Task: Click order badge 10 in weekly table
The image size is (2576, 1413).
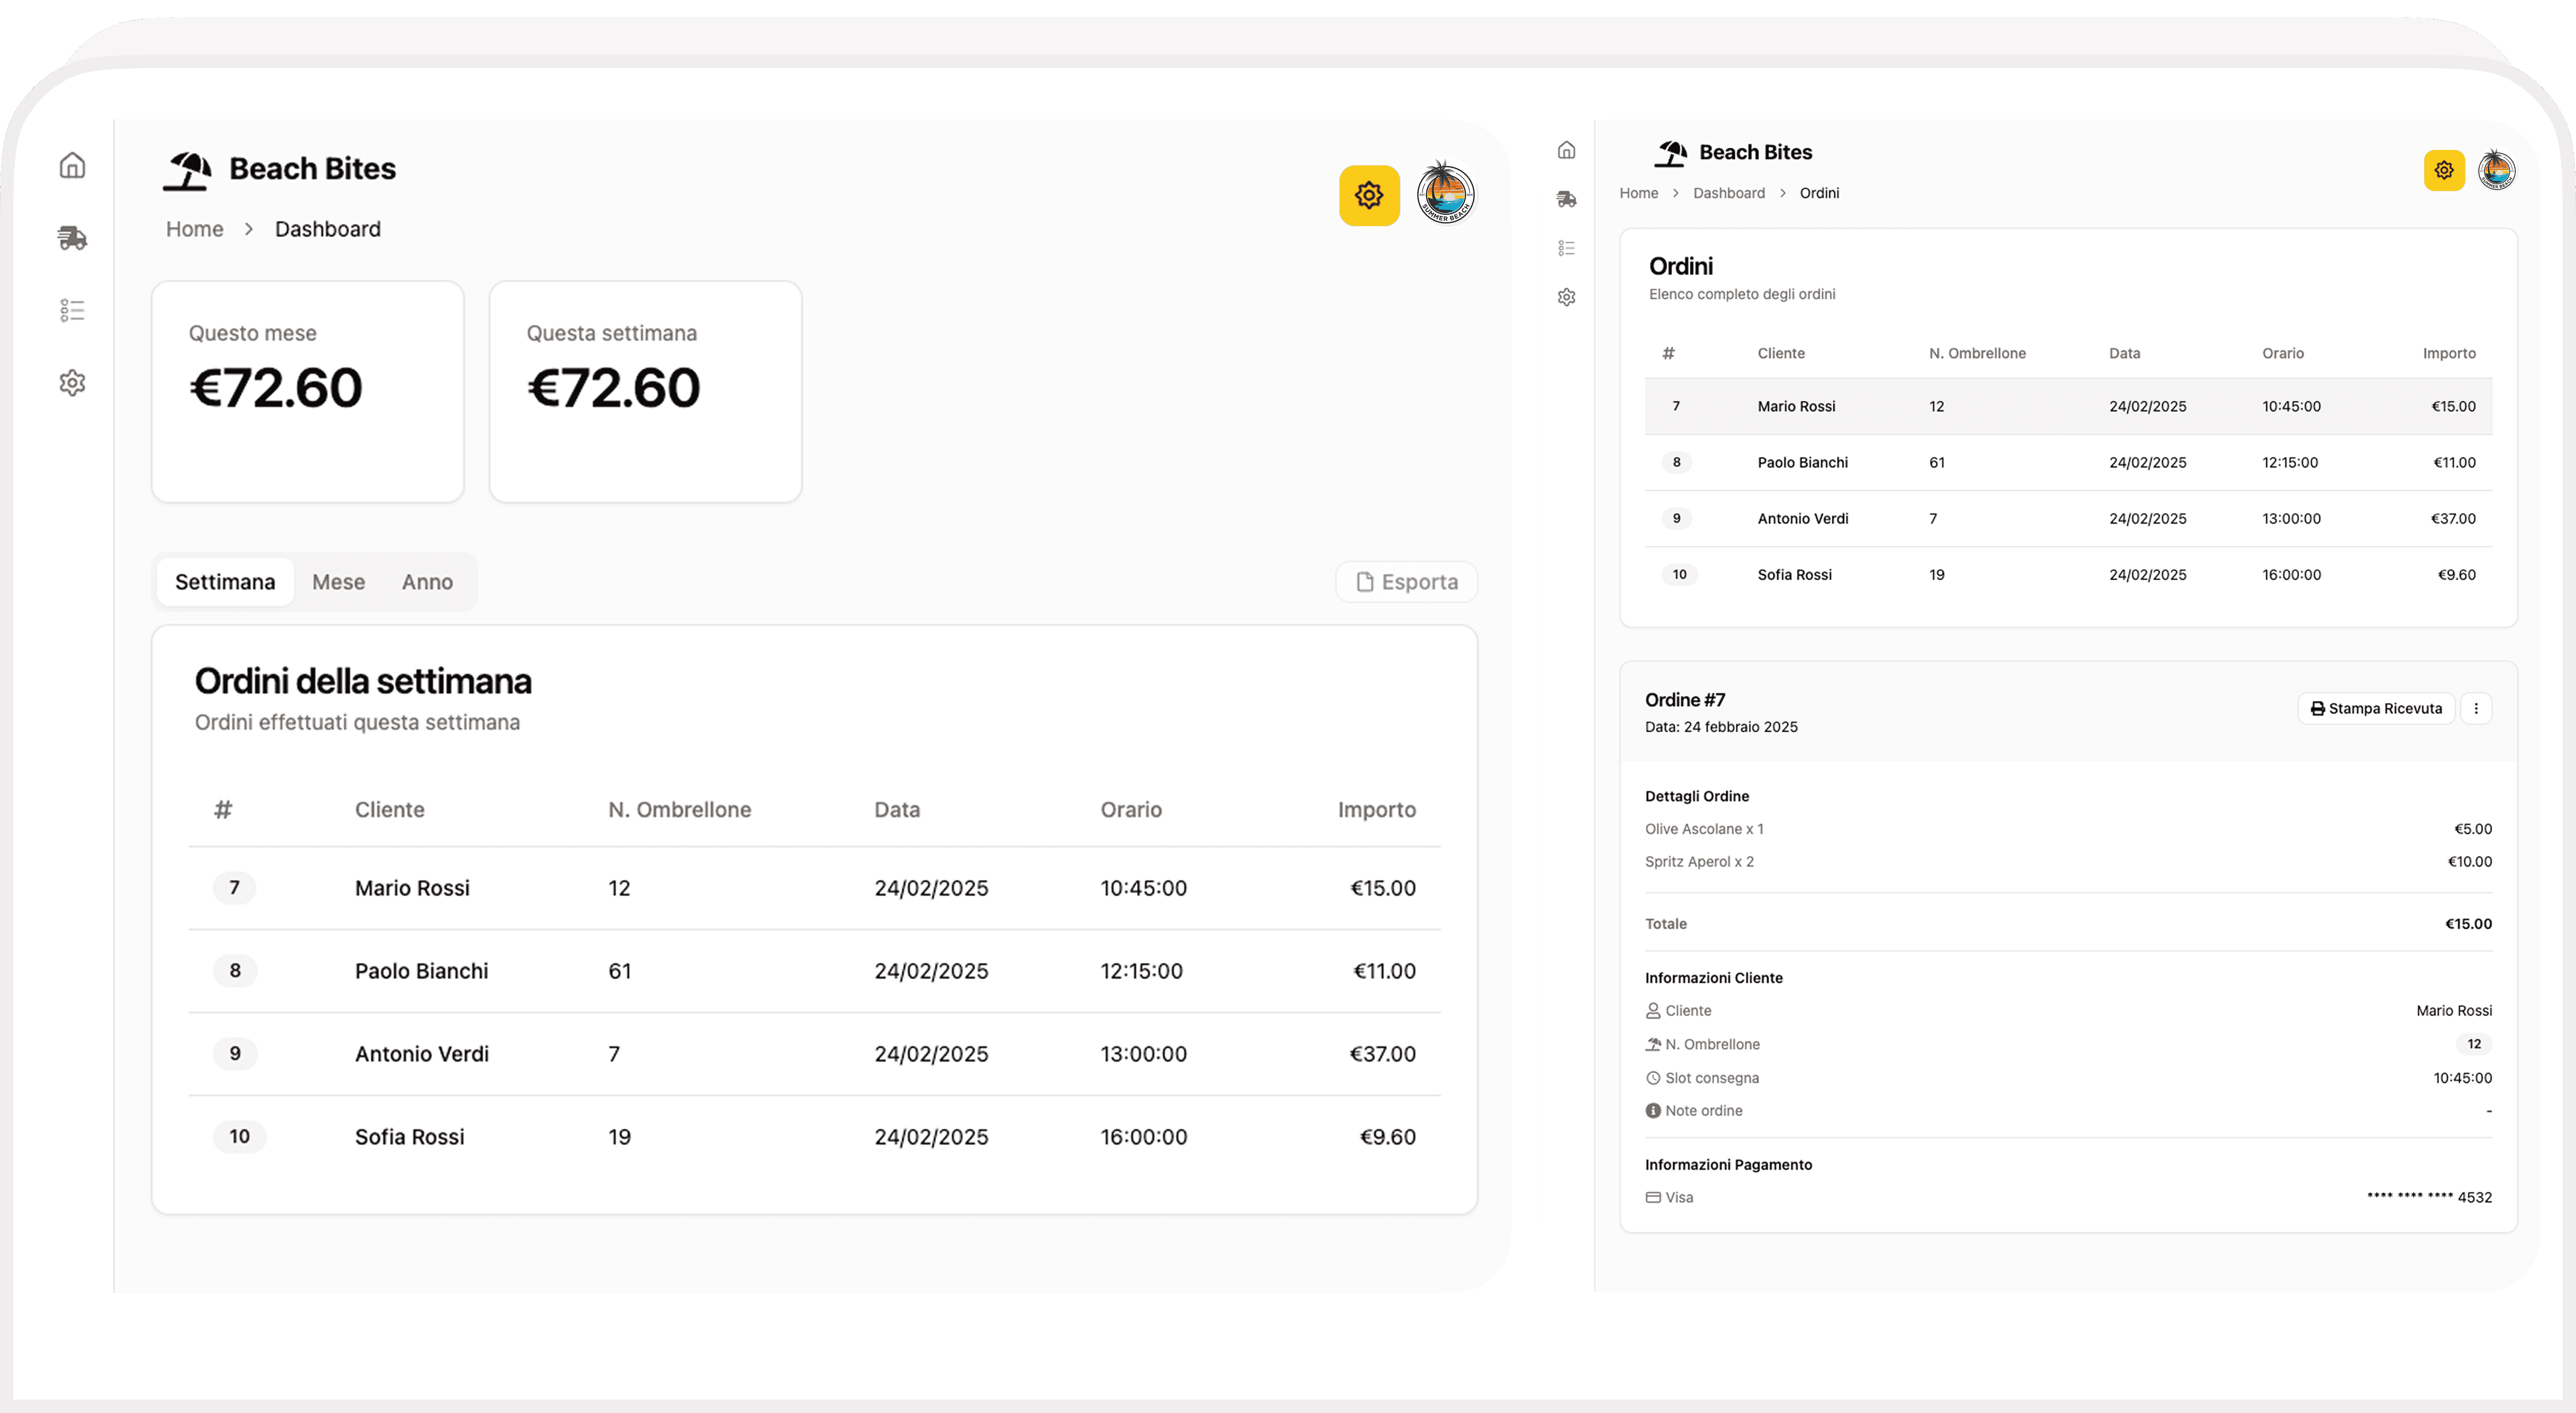Action: (239, 1136)
